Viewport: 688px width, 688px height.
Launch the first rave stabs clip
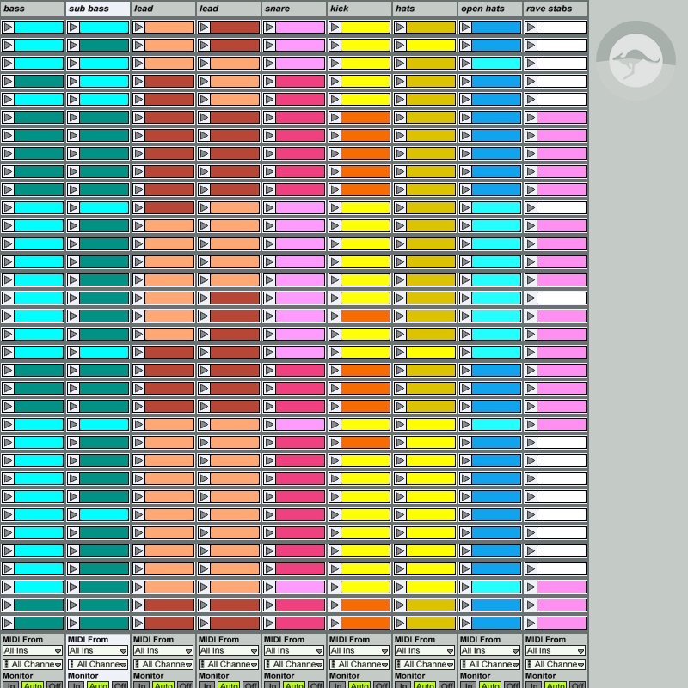tap(531, 27)
